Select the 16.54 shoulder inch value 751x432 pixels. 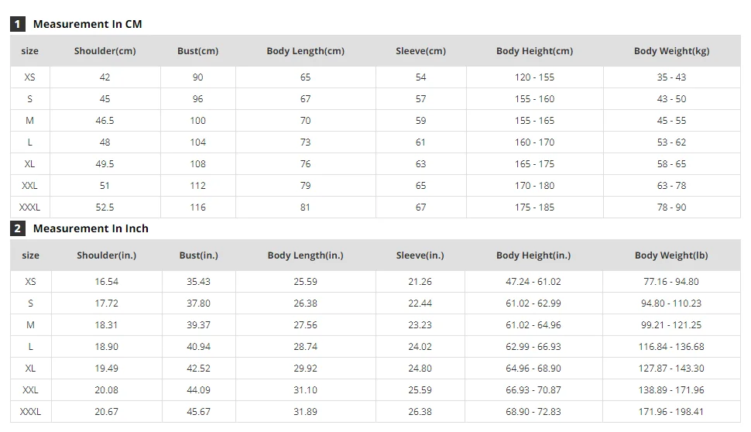[x=106, y=282]
